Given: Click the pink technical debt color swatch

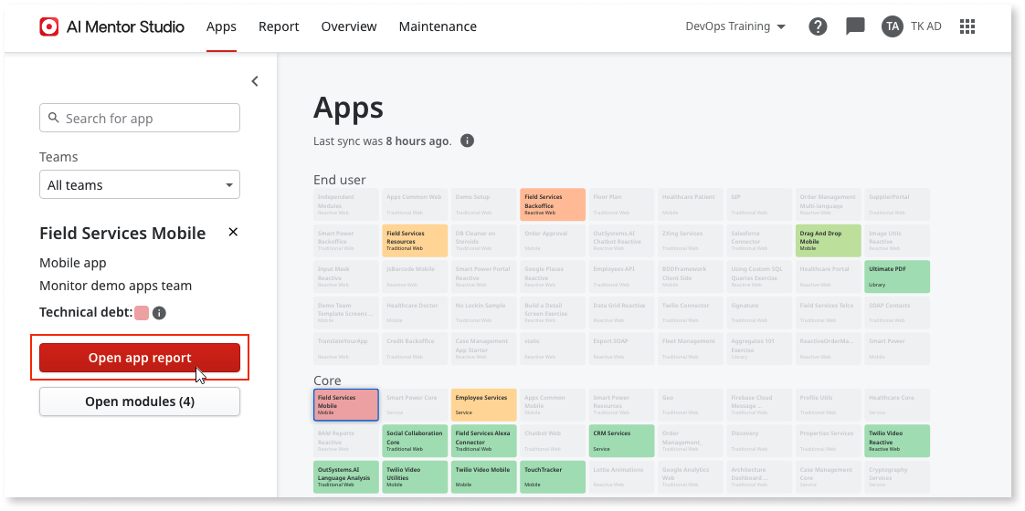Looking at the screenshot, I should [x=142, y=313].
